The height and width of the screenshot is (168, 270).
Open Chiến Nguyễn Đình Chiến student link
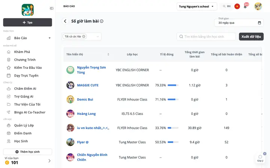point(92,157)
